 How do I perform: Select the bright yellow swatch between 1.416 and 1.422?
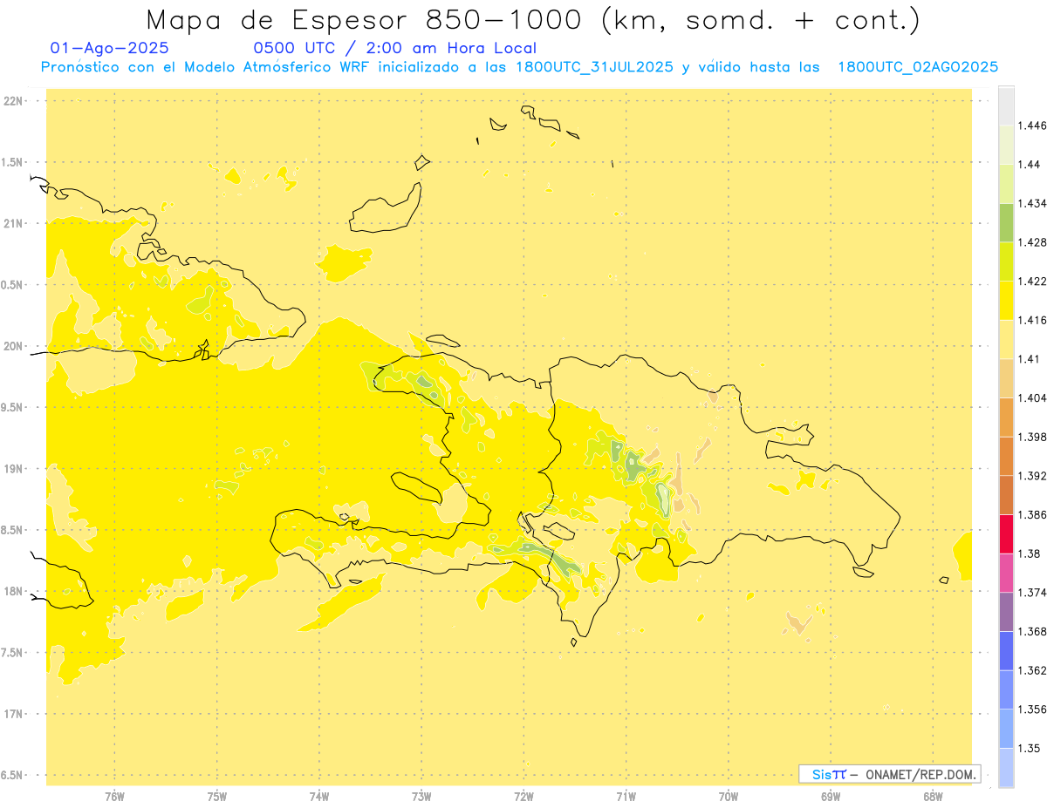pos(1006,300)
